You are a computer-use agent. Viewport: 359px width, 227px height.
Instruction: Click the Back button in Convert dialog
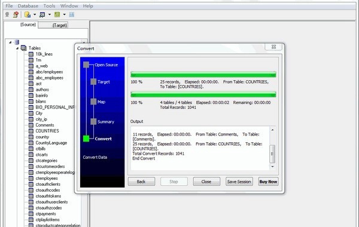click(141, 182)
